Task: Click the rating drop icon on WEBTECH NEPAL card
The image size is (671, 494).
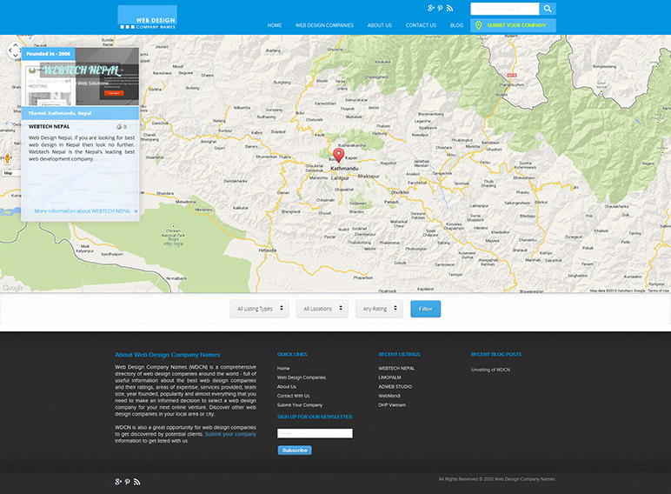Action: click(x=119, y=127)
